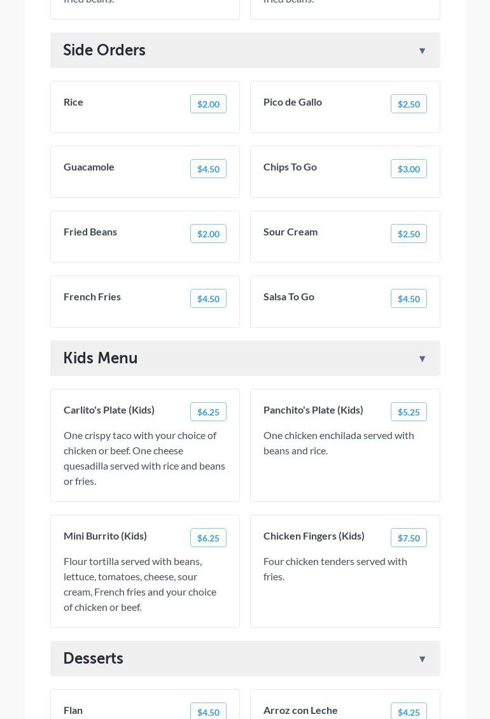
Task: Open the Flan dessert item
Action: (x=73, y=710)
